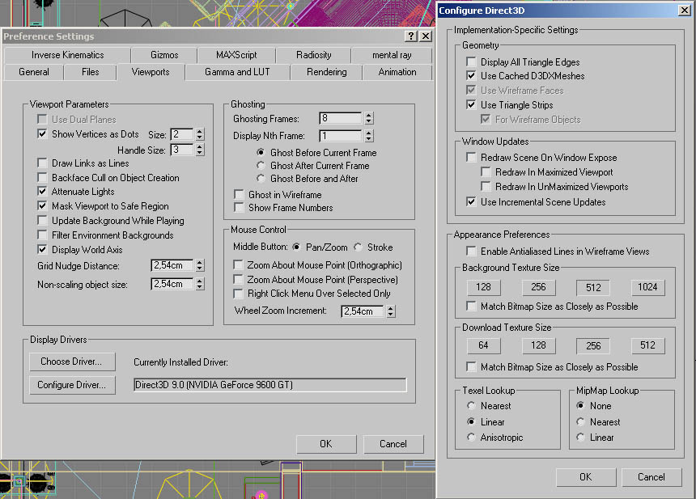Decrease the Wheel Zoom Increment spinner

[391, 315]
